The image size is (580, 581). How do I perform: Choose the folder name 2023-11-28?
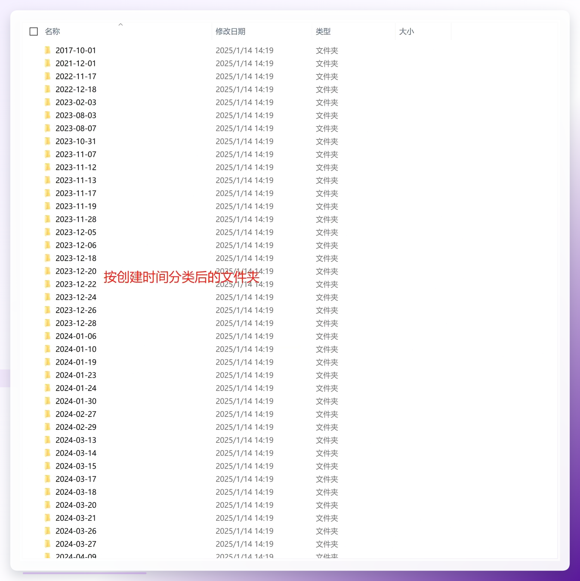[x=76, y=219]
